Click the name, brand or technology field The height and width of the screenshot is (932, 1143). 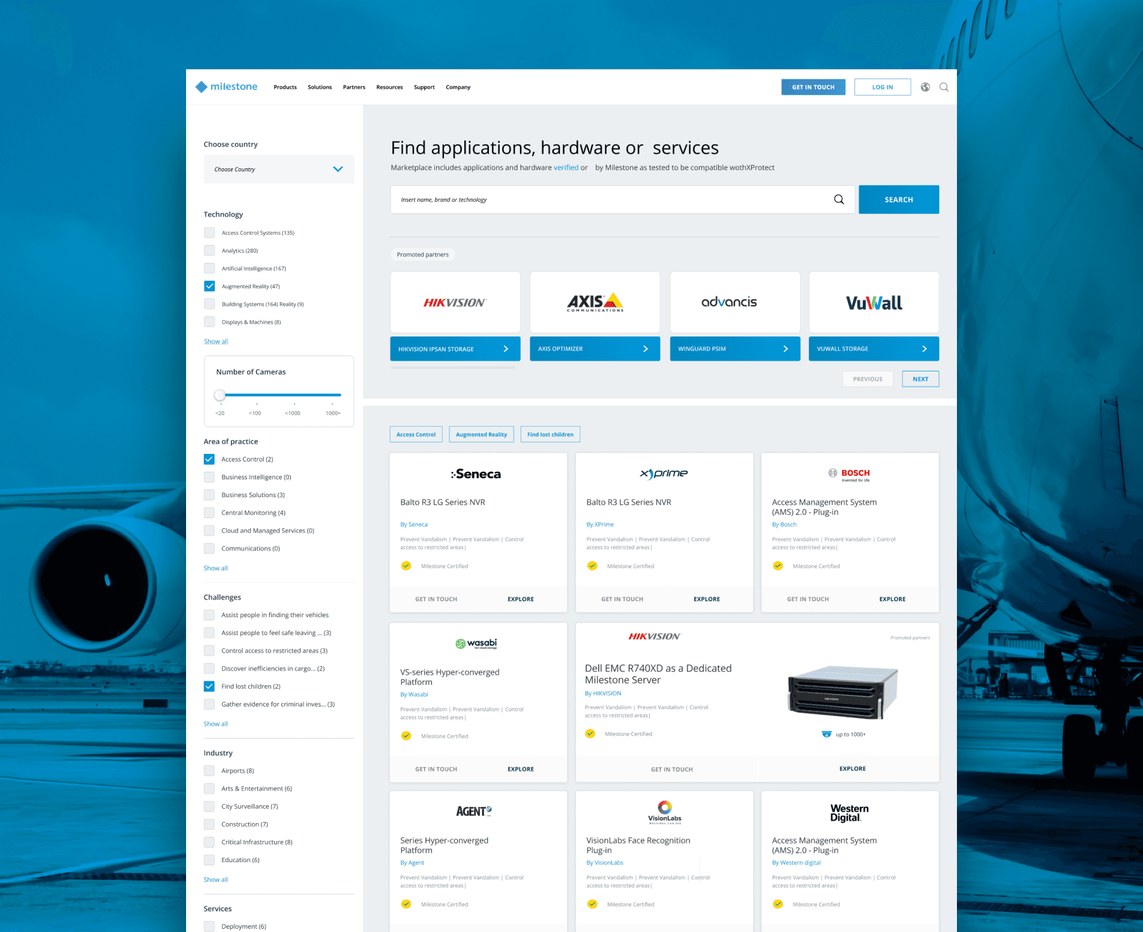[622, 199]
